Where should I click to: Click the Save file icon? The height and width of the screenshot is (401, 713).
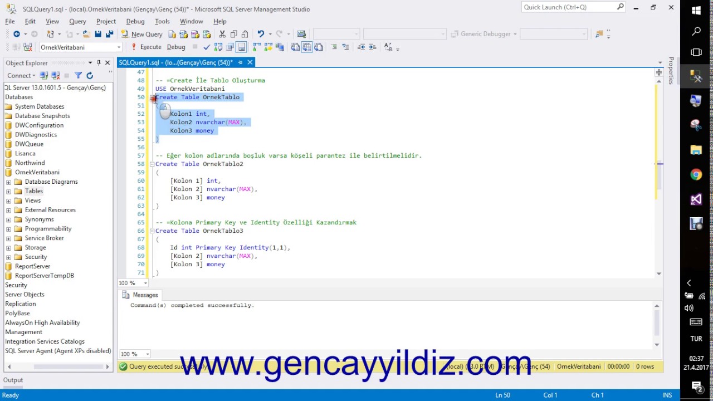pos(98,34)
